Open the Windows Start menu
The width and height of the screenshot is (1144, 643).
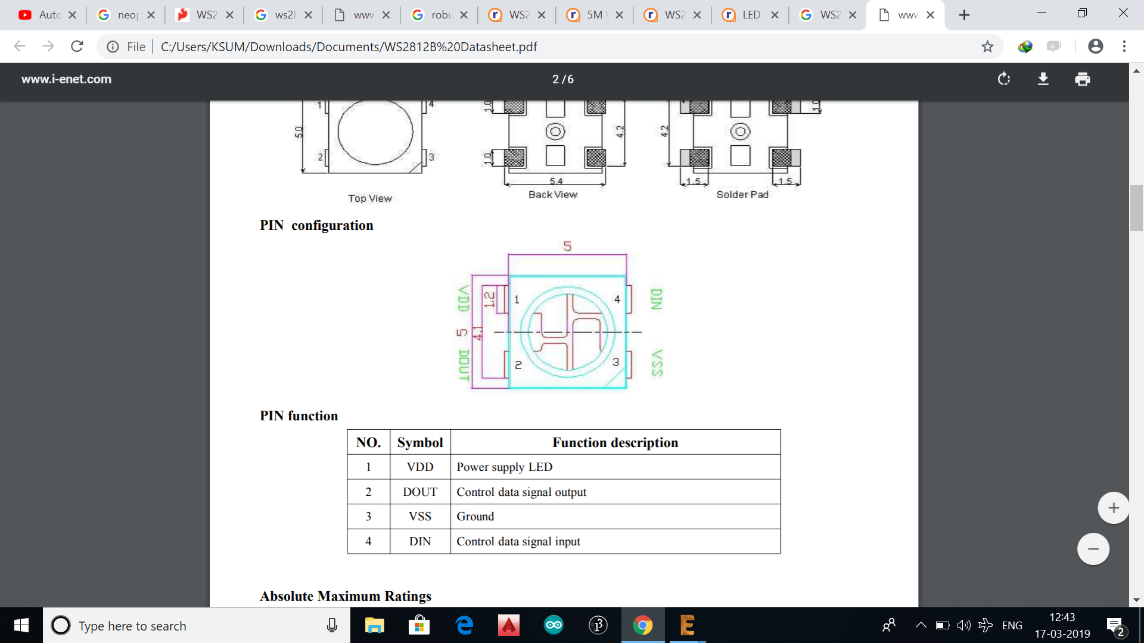coord(21,625)
